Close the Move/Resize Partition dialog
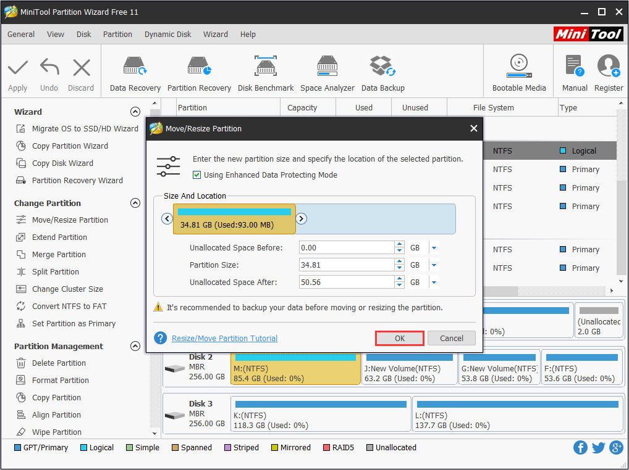629x470 pixels. pos(474,128)
